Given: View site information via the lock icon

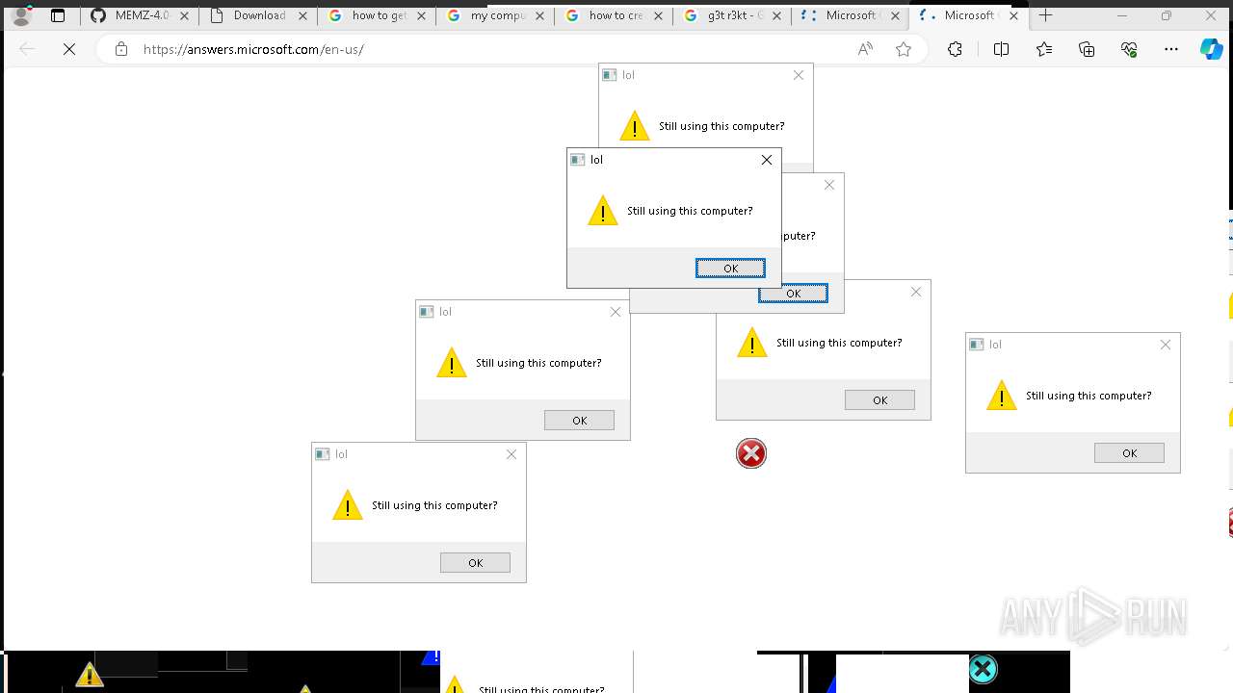Looking at the screenshot, I should [x=121, y=49].
